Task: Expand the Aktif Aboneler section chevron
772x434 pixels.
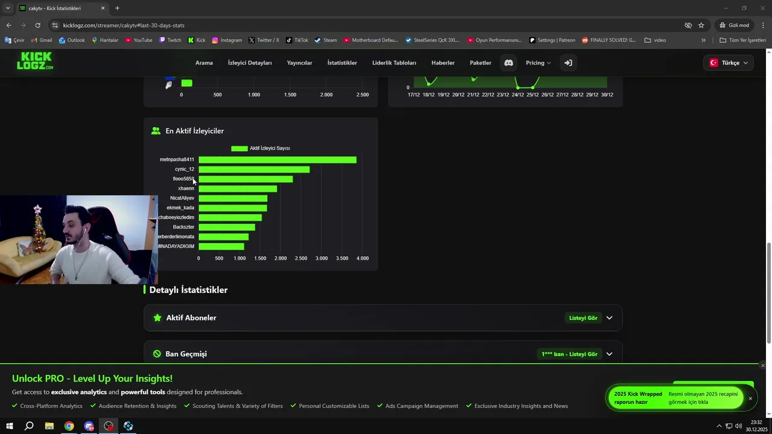Action: [609, 318]
